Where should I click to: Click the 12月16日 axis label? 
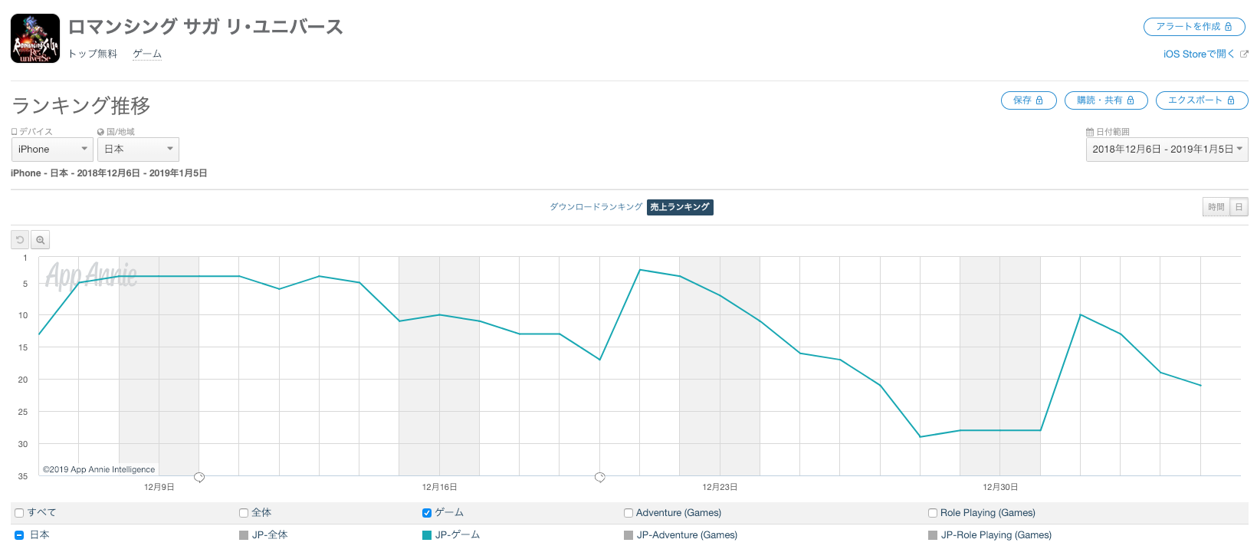coord(440,487)
